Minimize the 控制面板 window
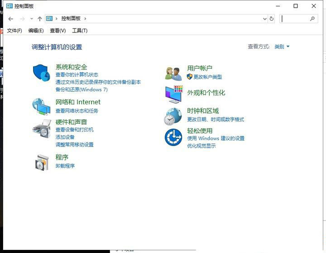Viewport: 326px width, 253px height. tap(278, 6)
